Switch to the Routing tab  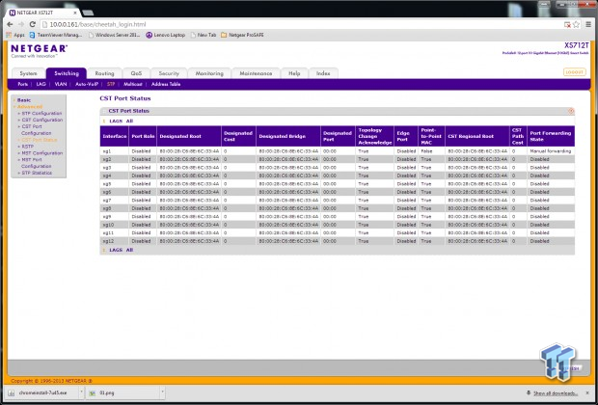coord(104,73)
